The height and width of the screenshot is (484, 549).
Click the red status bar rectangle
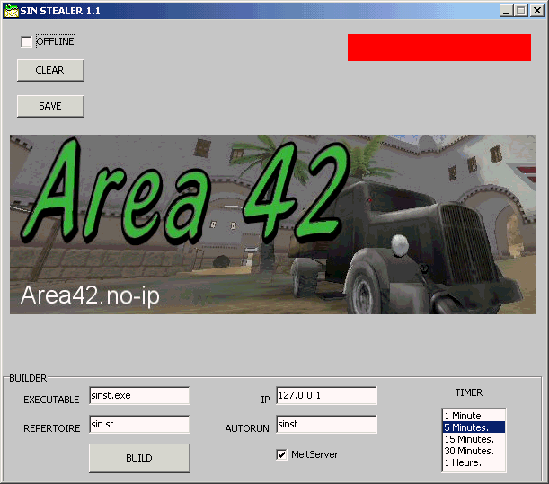click(438, 48)
